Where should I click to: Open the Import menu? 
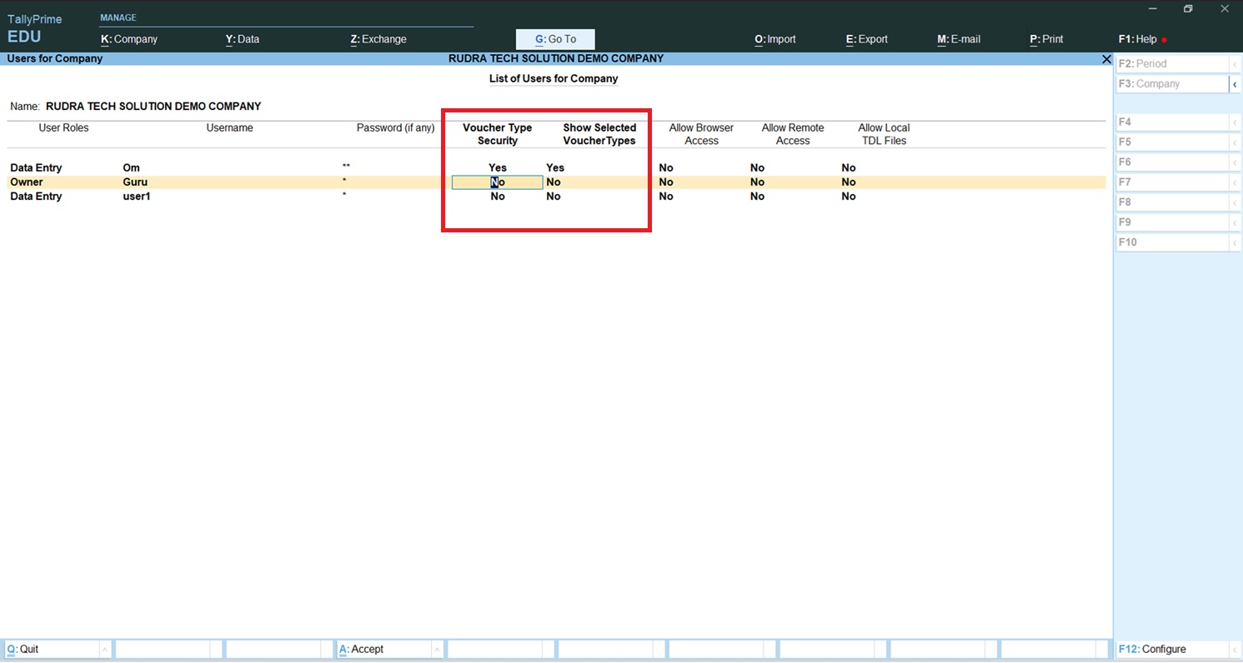click(775, 39)
